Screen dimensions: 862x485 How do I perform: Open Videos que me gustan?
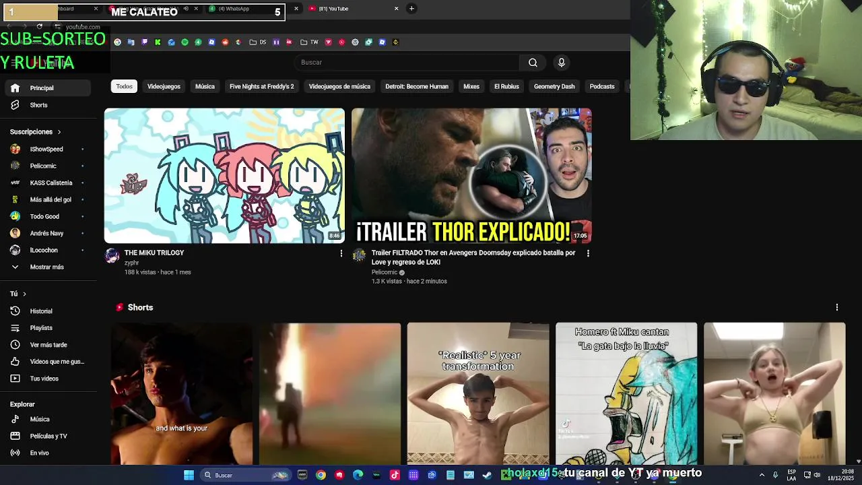[x=46, y=362]
